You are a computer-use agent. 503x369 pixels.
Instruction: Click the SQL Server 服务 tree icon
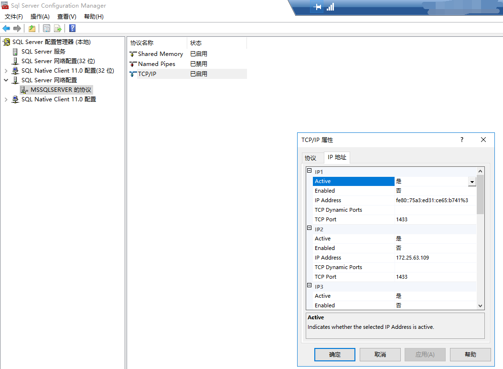pyautogui.click(x=15, y=51)
